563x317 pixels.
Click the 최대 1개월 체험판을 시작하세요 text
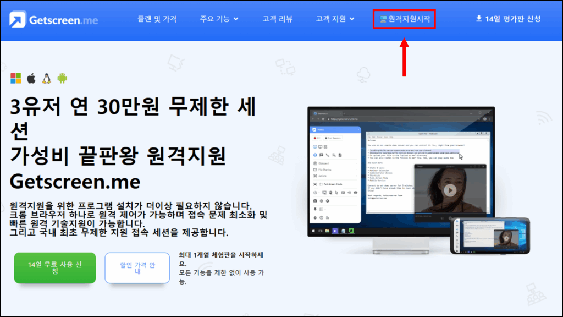click(221, 259)
